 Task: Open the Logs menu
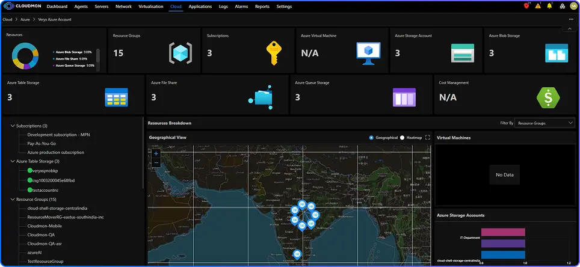coord(223,6)
